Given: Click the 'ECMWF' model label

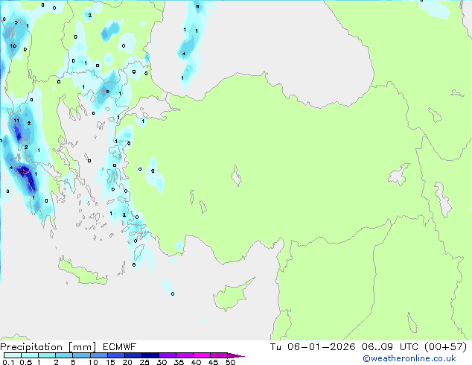Looking at the screenshot, I should point(119,347).
